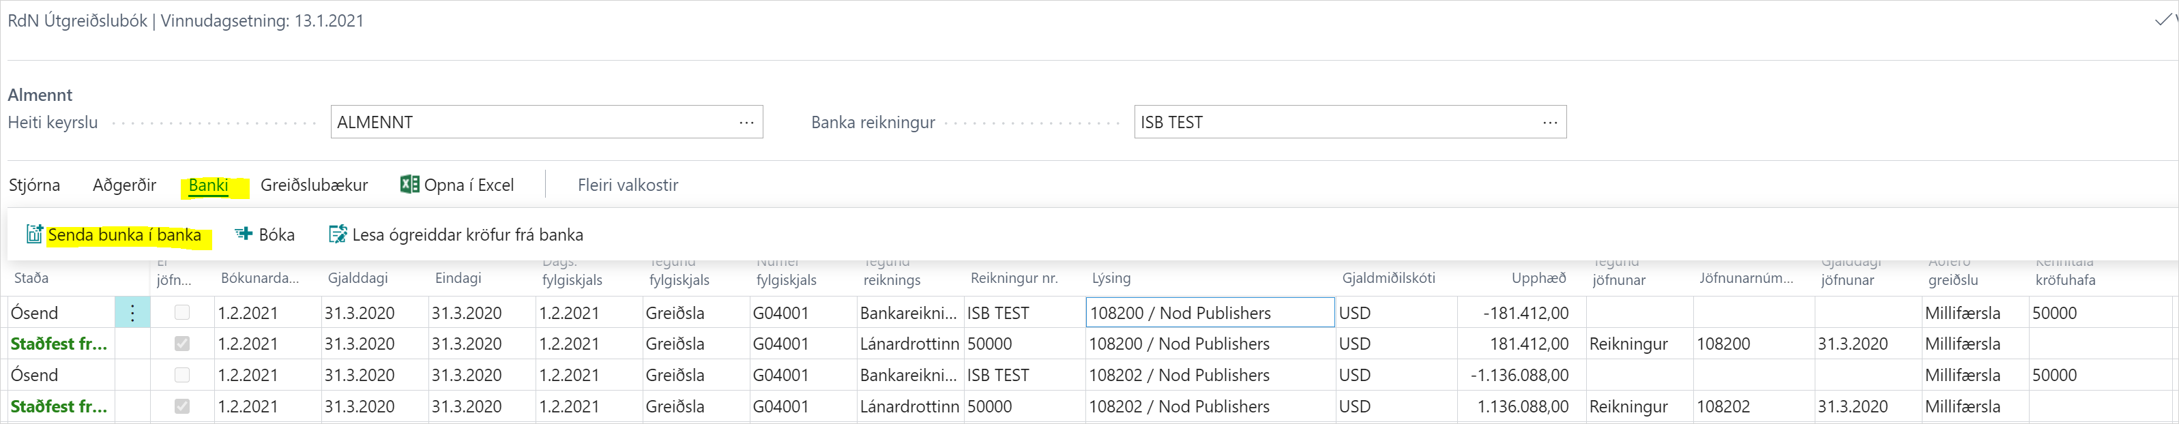The image size is (2179, 424).
Task: Open the Stjórna menu
Action: [x=34, y=184]
